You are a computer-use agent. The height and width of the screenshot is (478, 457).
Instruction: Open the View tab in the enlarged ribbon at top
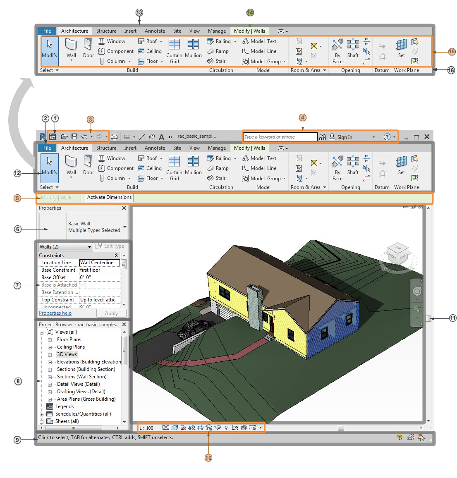click(194, 31)
